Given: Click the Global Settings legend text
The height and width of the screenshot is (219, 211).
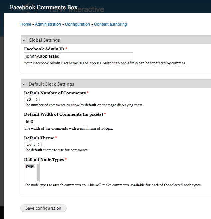Looking at the screenshot, I should 44,40.
